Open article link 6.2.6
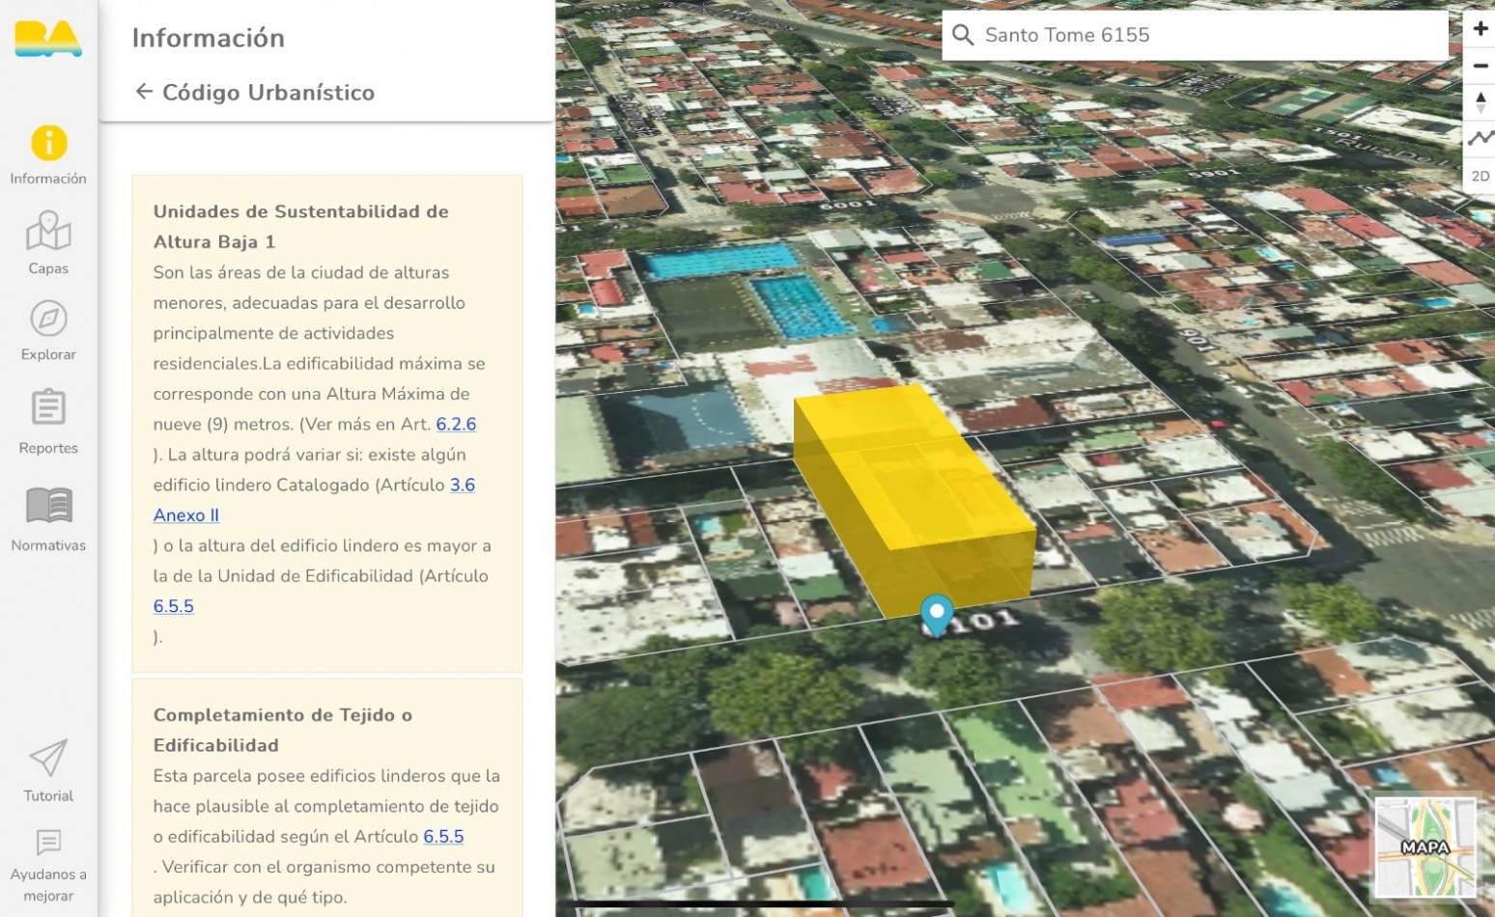The image size is (1495, 917). (x=456, y=424)
